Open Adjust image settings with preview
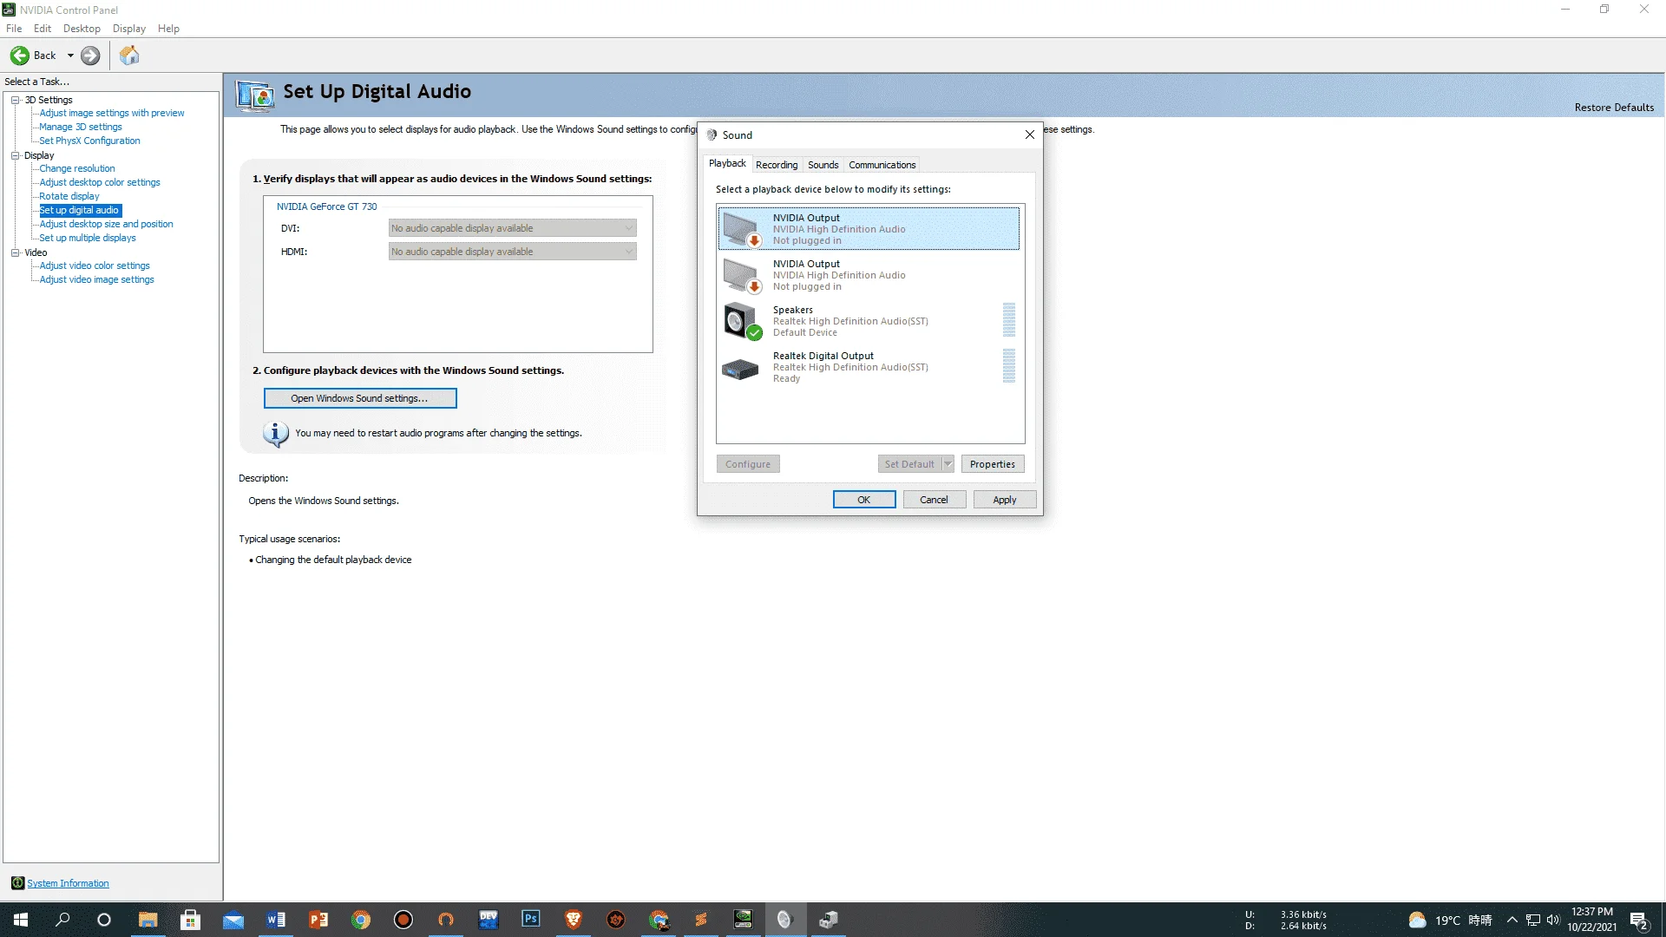 pos(112,113)
